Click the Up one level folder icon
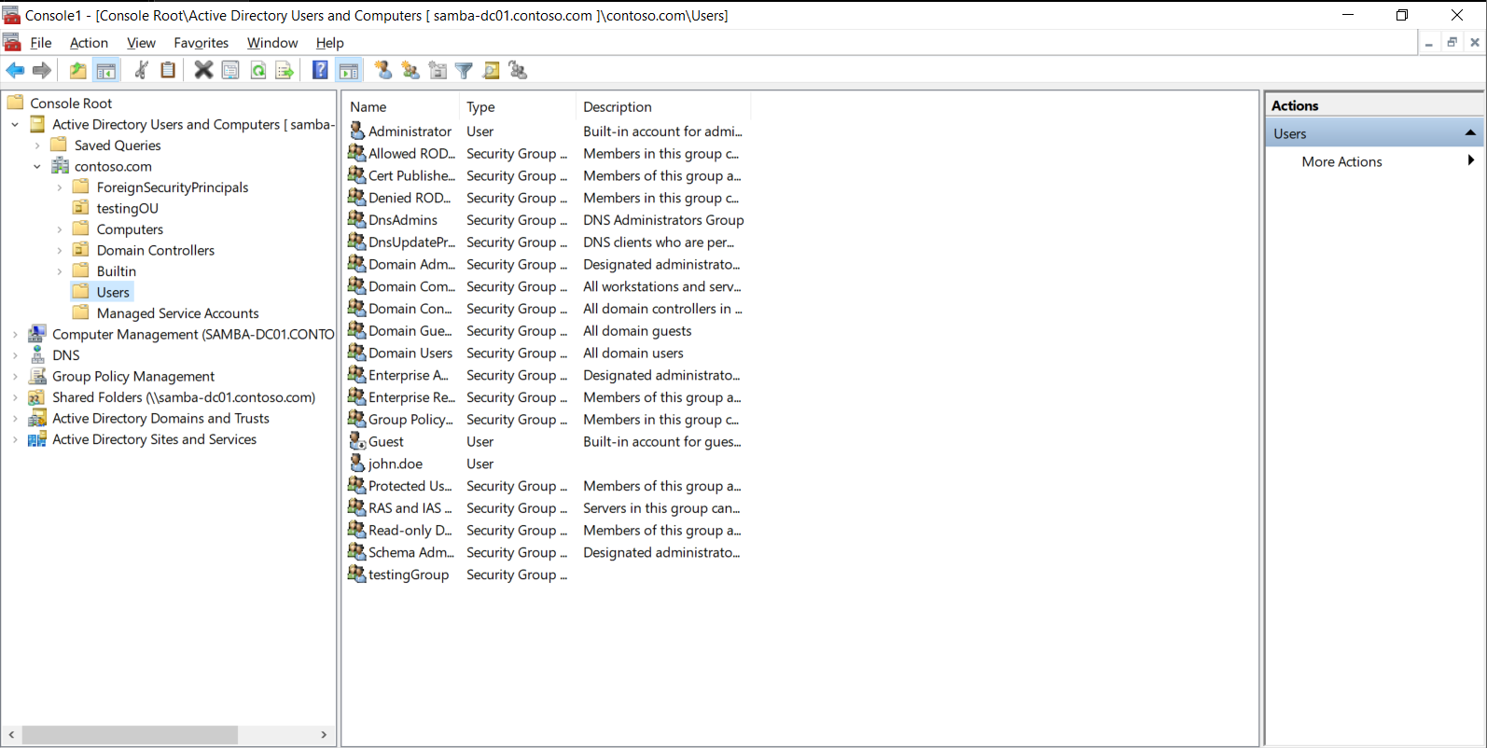This screenshot has height=748, width=1487. pyautogui.click(x=78, y=70)
